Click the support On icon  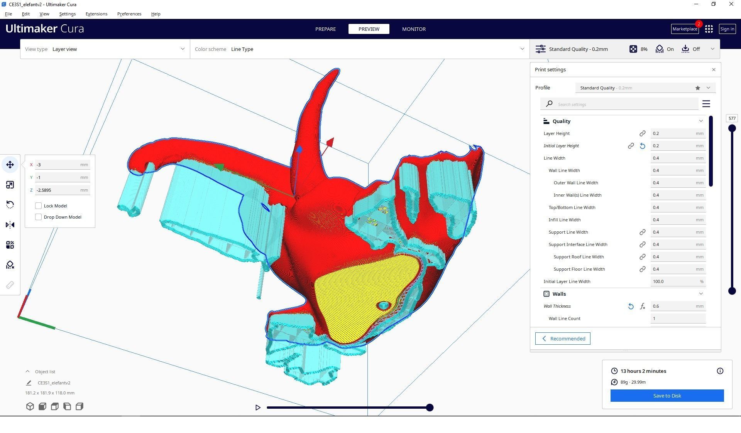pos(659,49)
